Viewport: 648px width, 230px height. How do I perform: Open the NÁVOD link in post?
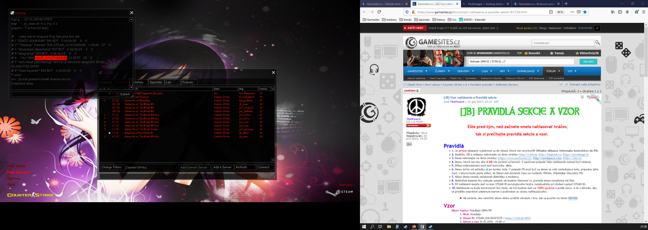tap(573, 198)
